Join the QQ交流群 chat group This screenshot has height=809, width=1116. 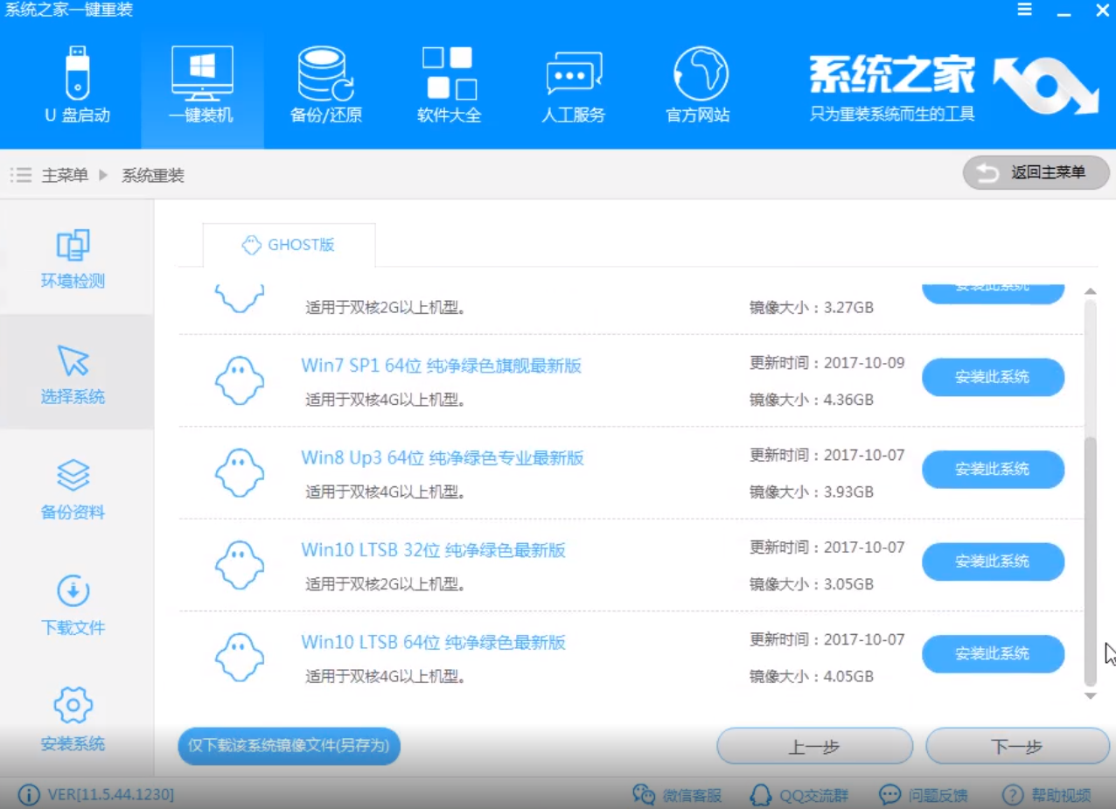point(799,795)
